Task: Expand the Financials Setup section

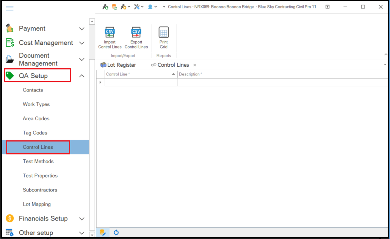Action: click(x=81, y=219)
